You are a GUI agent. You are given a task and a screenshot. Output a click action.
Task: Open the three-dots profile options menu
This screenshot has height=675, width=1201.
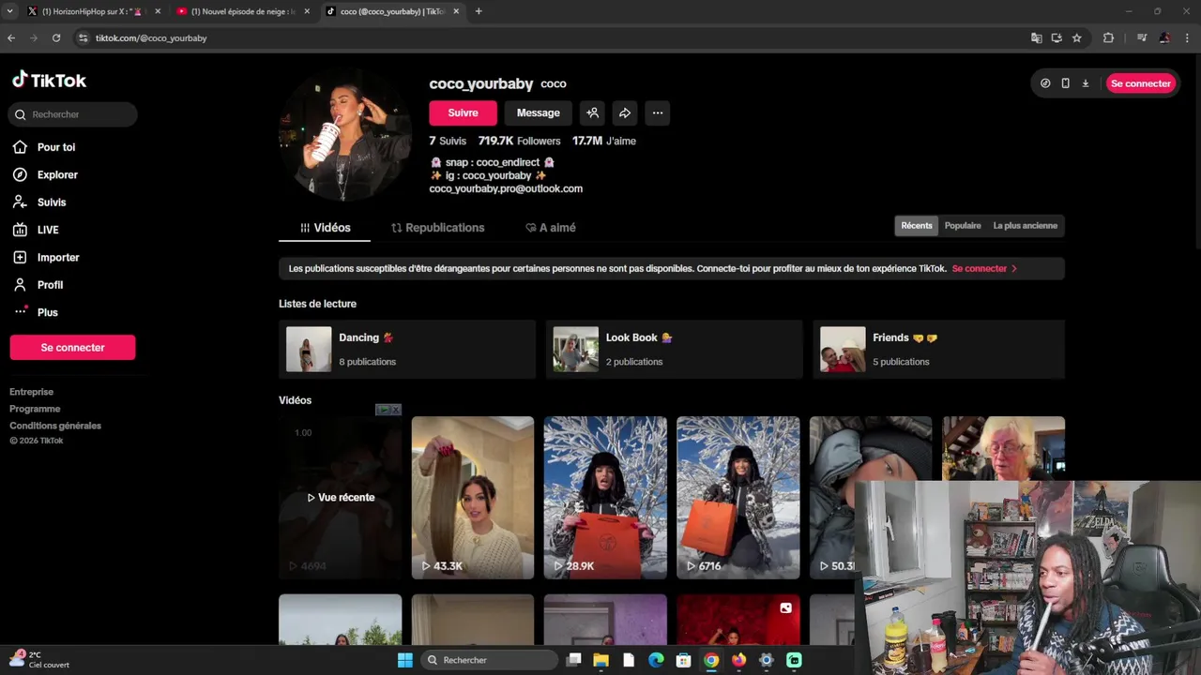point(658,112)
